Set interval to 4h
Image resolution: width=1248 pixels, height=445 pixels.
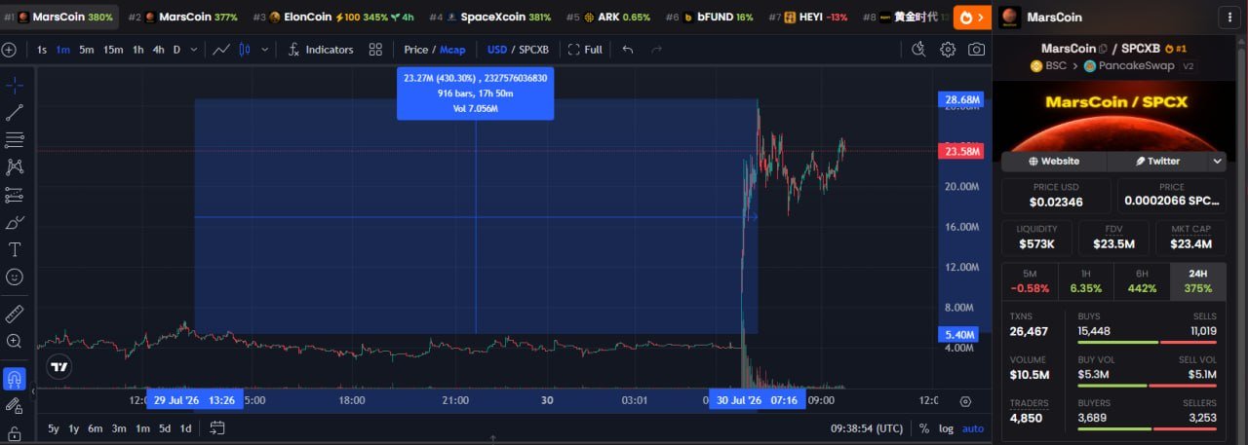tap(158, 50)
